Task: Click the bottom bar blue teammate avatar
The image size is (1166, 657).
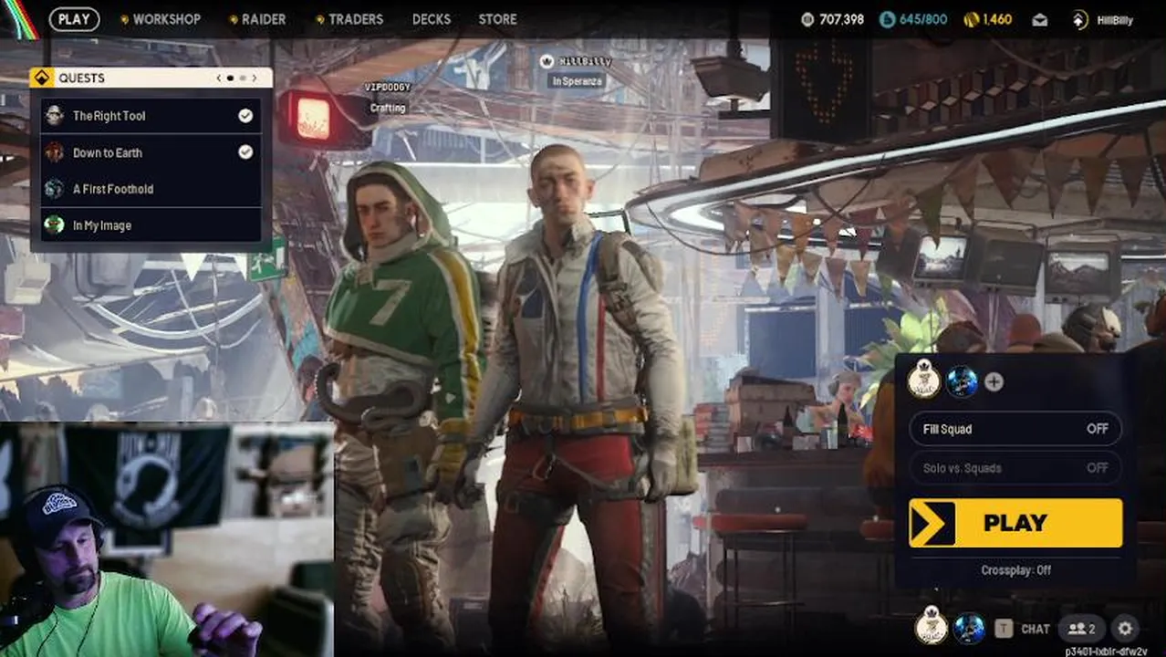Action: click(968, 628)
